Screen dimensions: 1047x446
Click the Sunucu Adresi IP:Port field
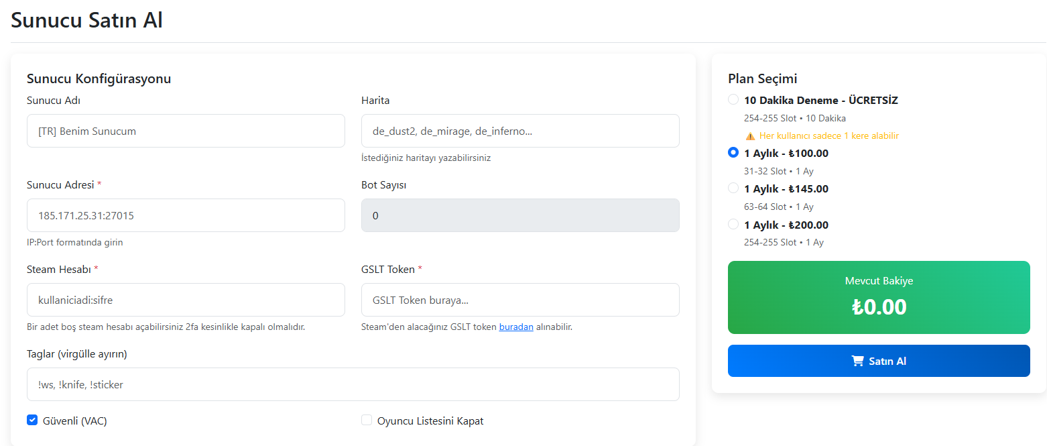(186, 215)
